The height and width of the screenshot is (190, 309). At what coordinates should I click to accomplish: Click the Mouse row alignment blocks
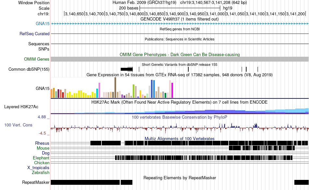262,148
